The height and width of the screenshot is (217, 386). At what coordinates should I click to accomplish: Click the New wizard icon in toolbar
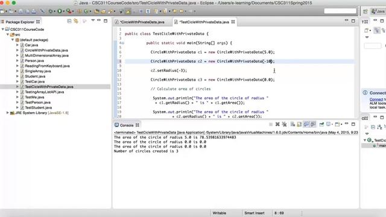click(x=2, y=11)
